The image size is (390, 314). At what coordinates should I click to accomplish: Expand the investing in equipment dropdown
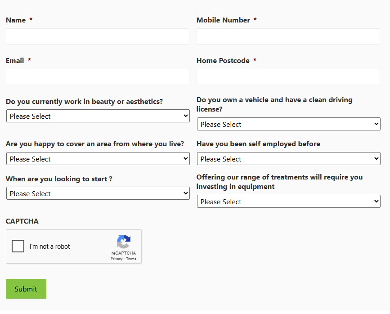[289, 202]
